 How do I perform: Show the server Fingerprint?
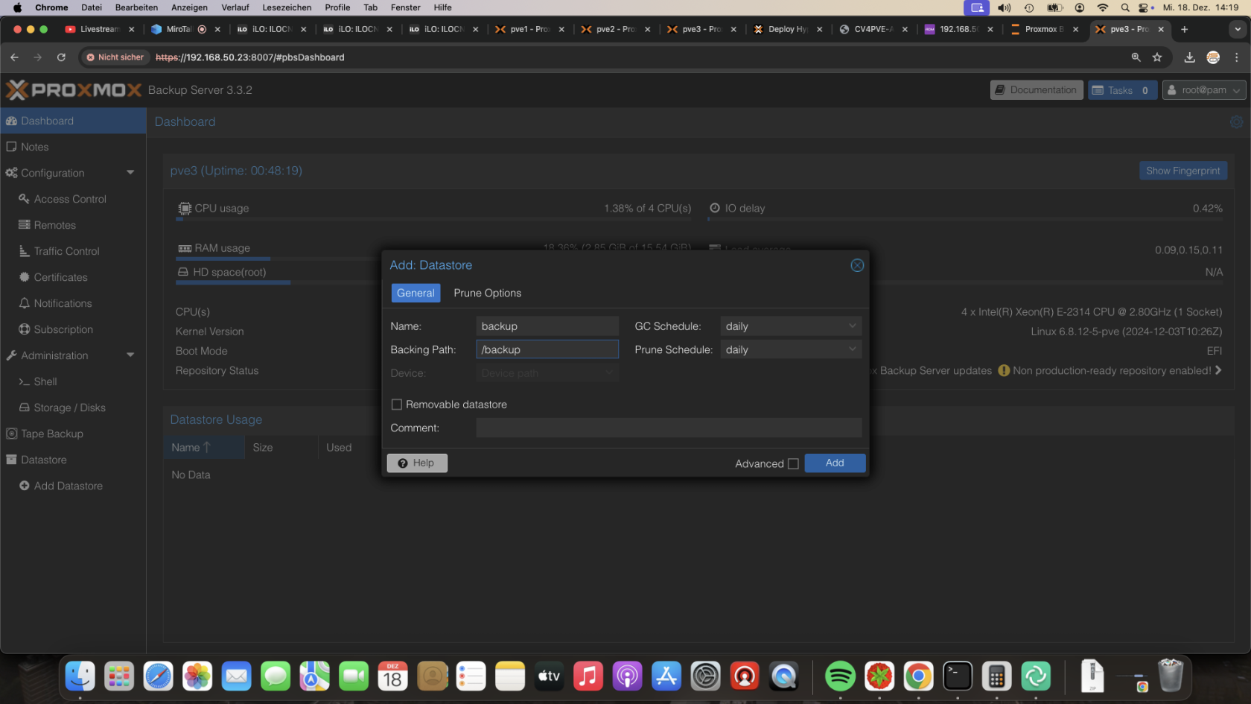click(x=1182, y=171)
